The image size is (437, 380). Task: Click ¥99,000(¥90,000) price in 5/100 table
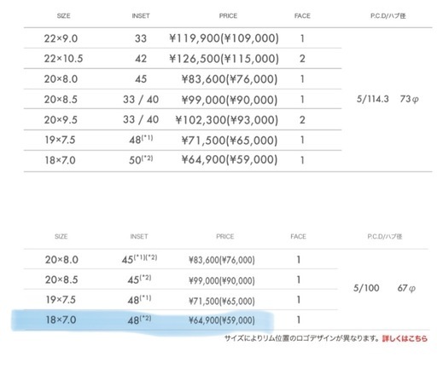(x=222, y=280)
